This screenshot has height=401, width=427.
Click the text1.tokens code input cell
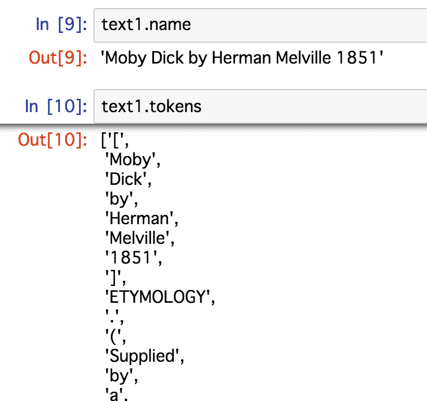[x=260, y=106]
